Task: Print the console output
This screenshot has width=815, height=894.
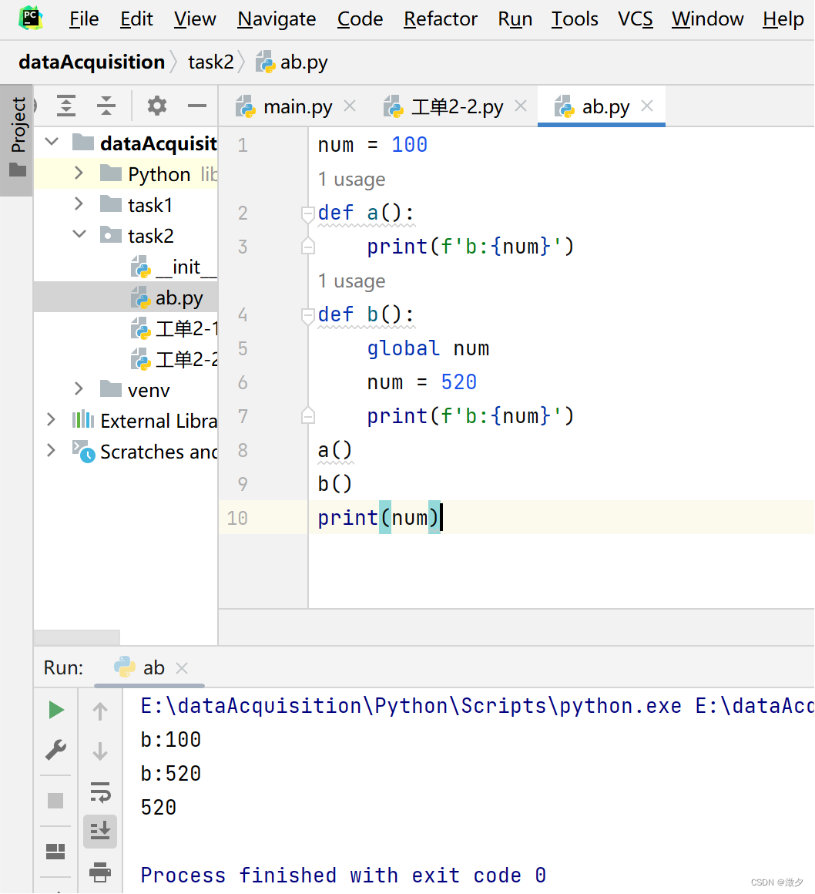Action: (100, 872)
